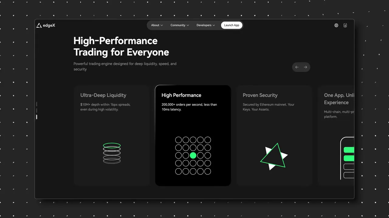Click the edgeX logo in the header

tap(46, 25)
